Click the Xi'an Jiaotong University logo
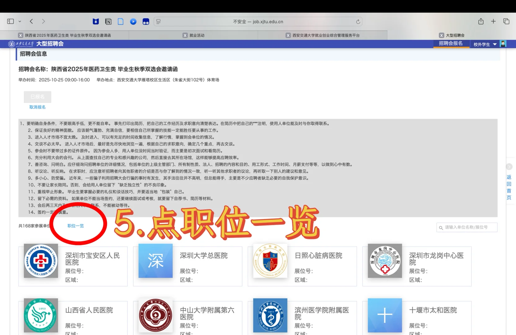 click(21, 44)
